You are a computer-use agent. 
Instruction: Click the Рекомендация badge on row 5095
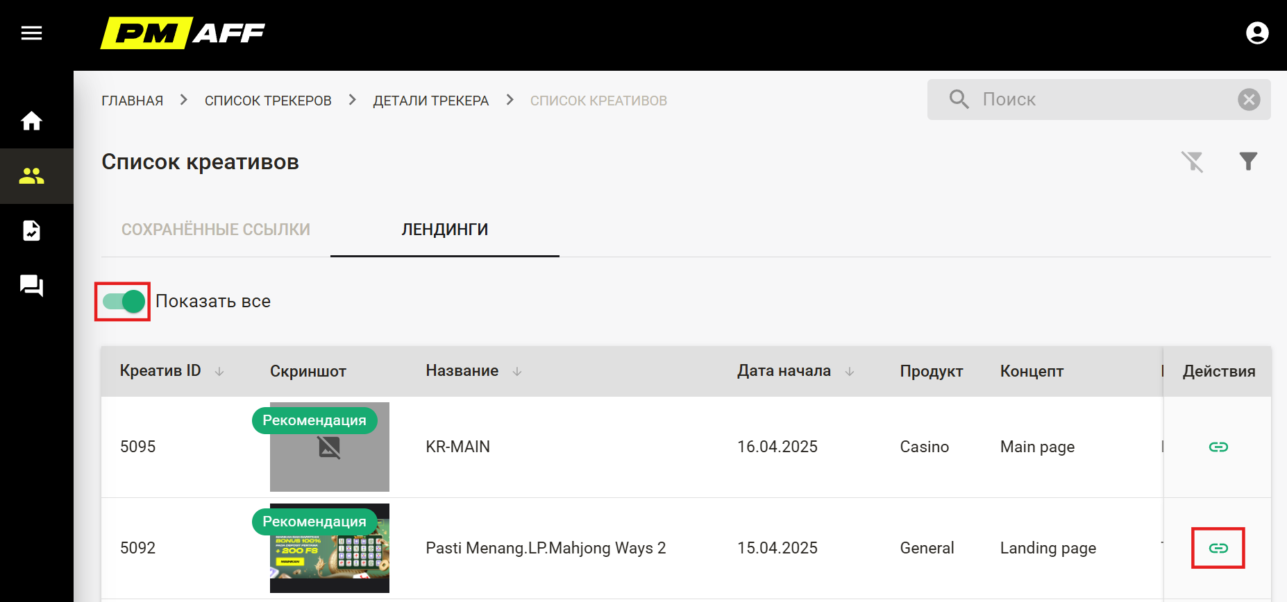[x=314, y=420]
